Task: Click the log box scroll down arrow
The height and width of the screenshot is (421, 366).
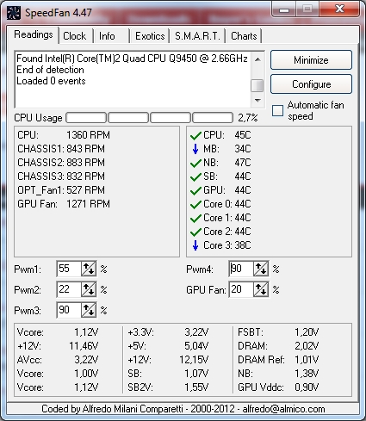Action: pos(257,101)
